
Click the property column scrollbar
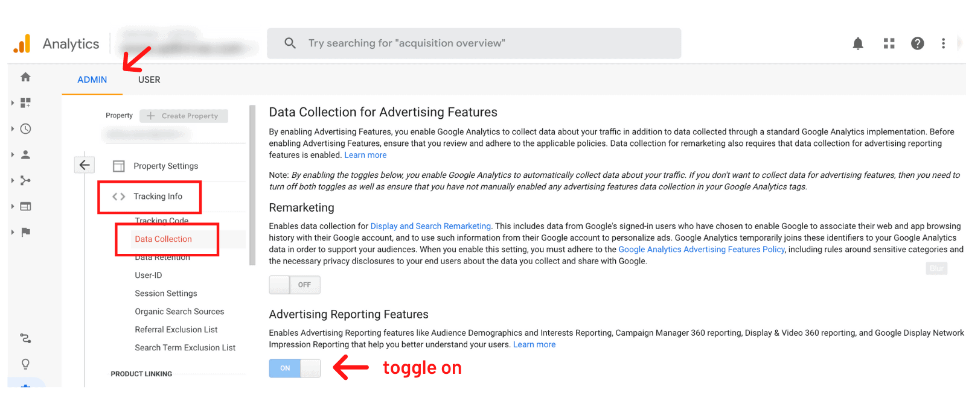[x=252, y=185]
